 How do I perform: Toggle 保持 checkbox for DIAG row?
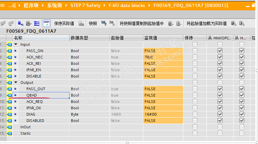coord(195,114)
